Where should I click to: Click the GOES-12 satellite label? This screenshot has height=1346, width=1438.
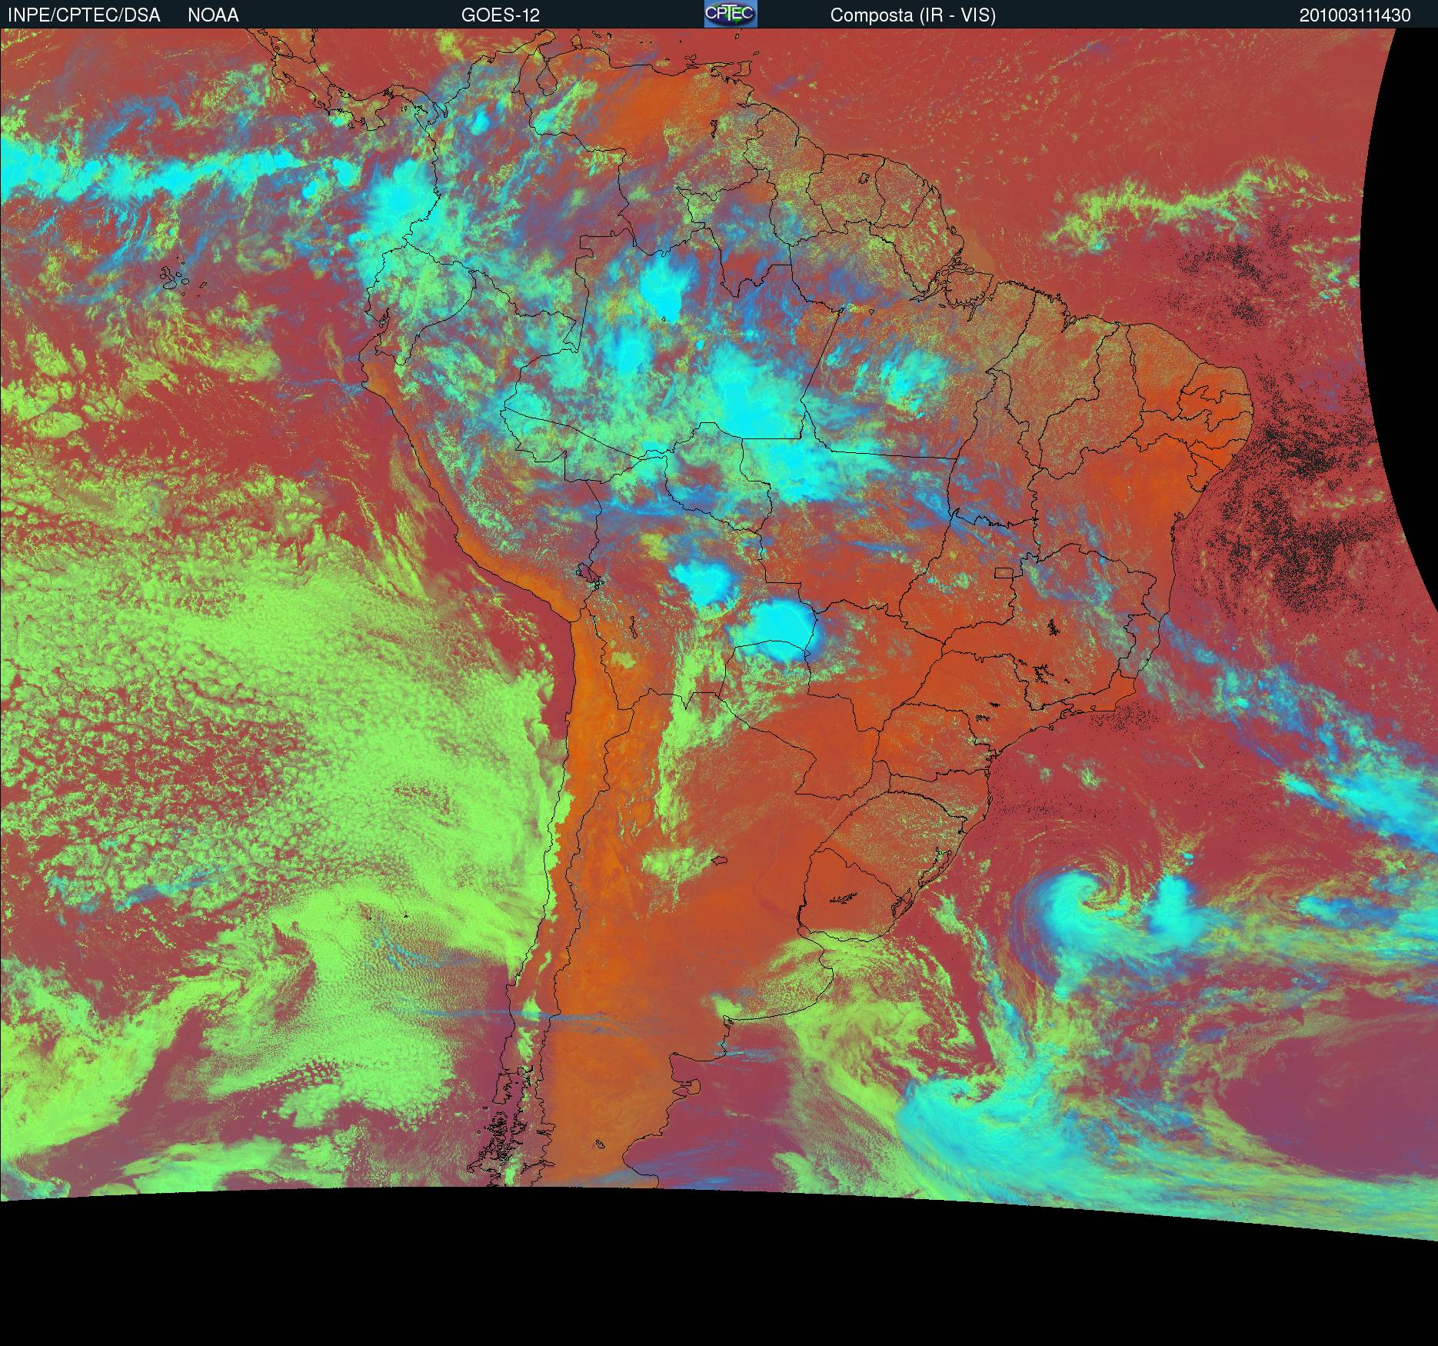point(501,15)
